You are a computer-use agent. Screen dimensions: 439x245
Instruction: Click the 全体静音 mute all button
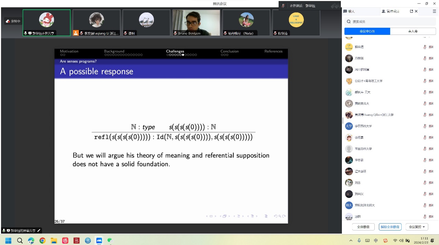(363, 227)
